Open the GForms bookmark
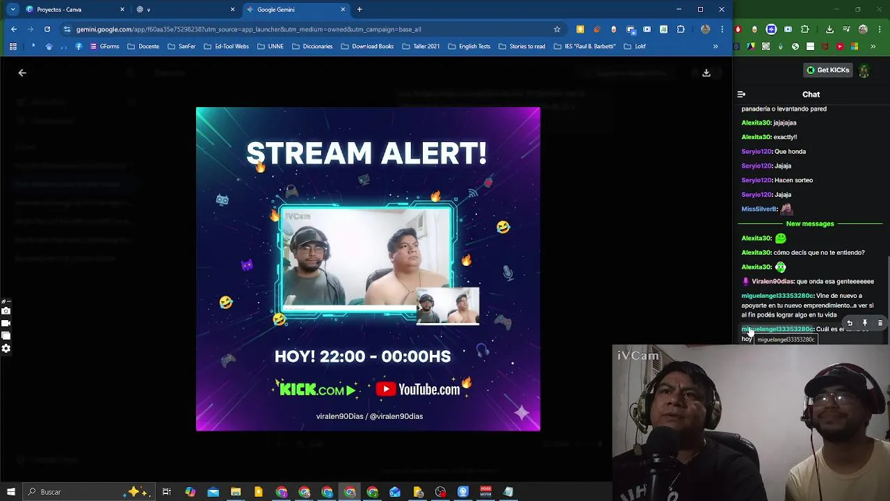The width and height of the screenshot is (890, 501). point(104,47)
